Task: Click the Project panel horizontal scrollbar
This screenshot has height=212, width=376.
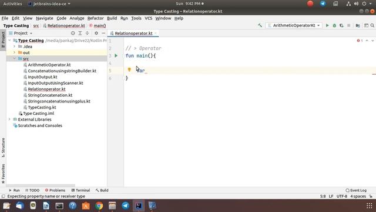Action: coord(41,185)
